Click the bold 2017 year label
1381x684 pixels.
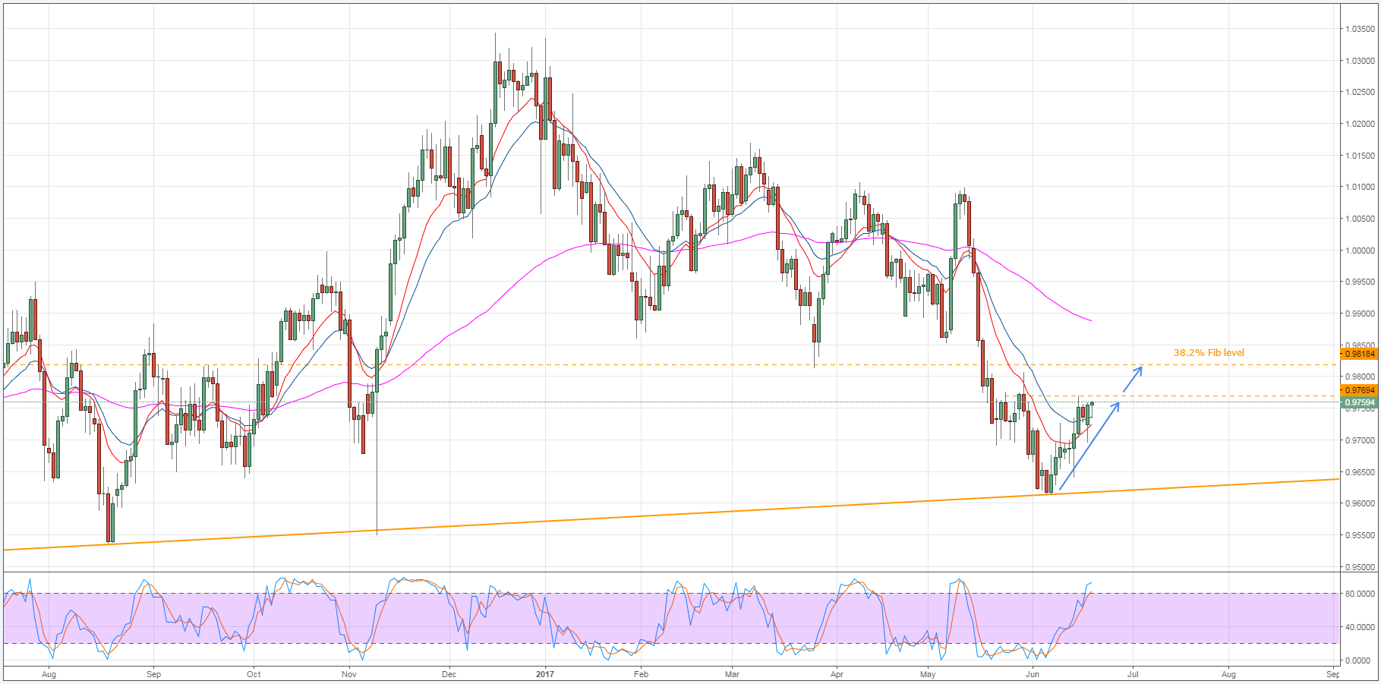(544, 674)
